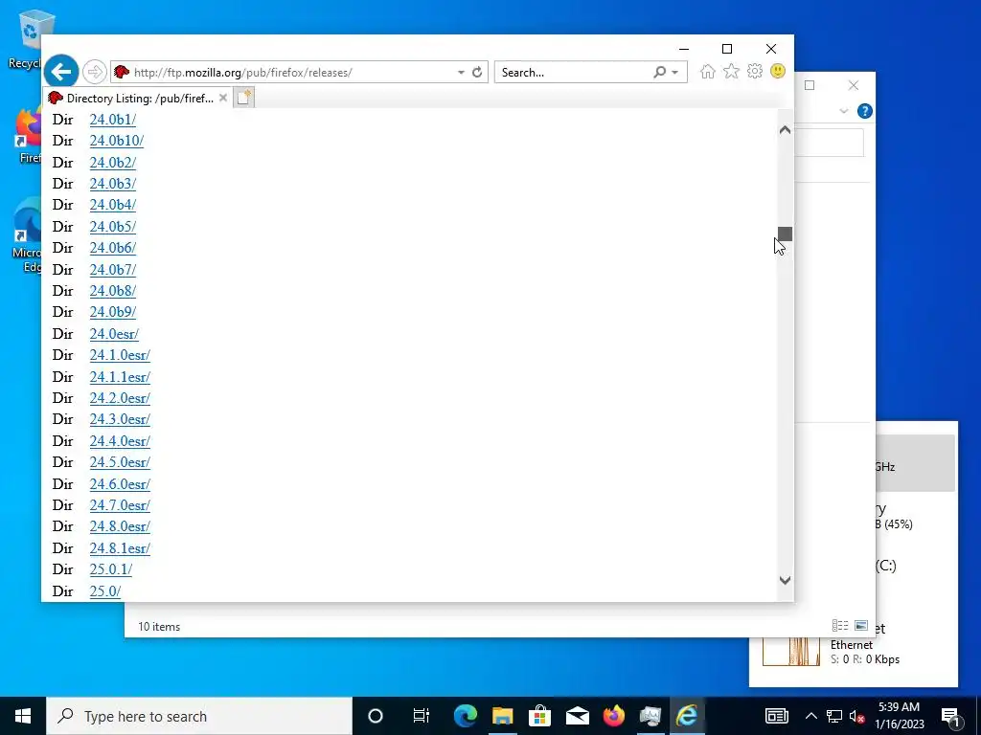
Task: Show hidden tray icons chevron
Action: coord(810,716)
